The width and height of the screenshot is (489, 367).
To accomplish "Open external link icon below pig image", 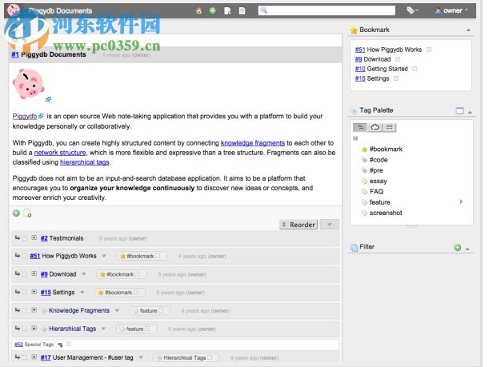I will (x=48, y=99).
